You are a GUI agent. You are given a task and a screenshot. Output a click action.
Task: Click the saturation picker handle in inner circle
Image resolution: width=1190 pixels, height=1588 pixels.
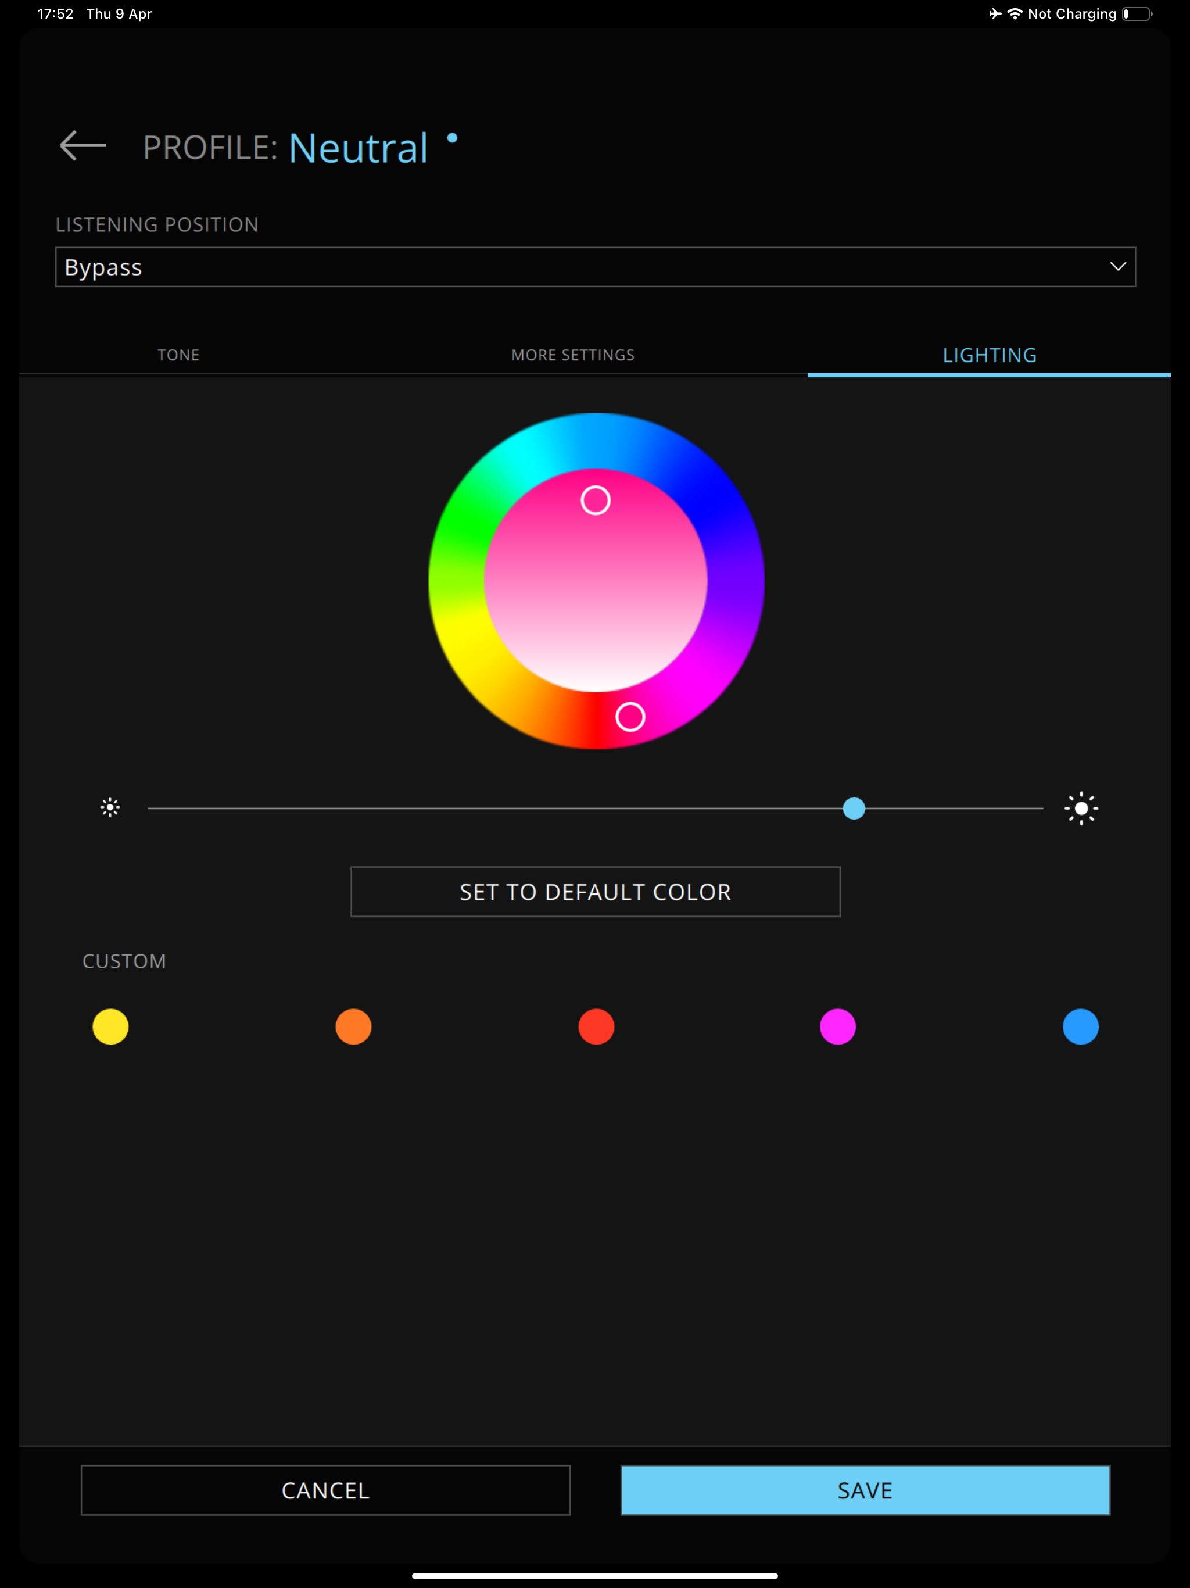pyautogui.click(x=596, y=500)
